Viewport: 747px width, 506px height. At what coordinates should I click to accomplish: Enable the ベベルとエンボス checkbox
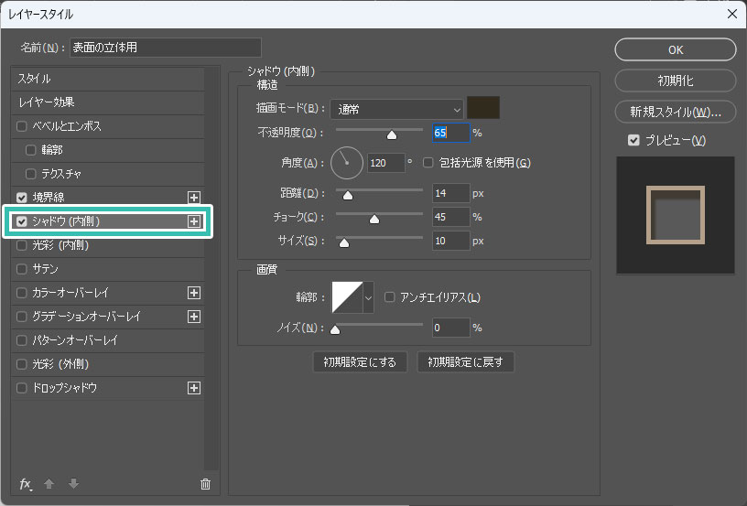pyautogui.click(x=21, y=126)
